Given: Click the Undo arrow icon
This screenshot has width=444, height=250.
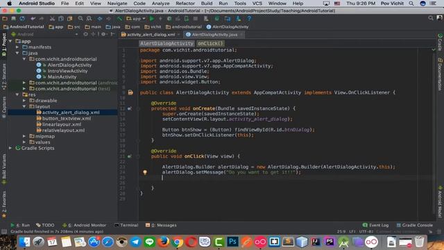Looking at the screenshot, I should click(x=33, y=19).
